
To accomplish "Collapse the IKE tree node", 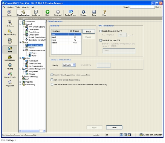I will (x=20, y=43).
